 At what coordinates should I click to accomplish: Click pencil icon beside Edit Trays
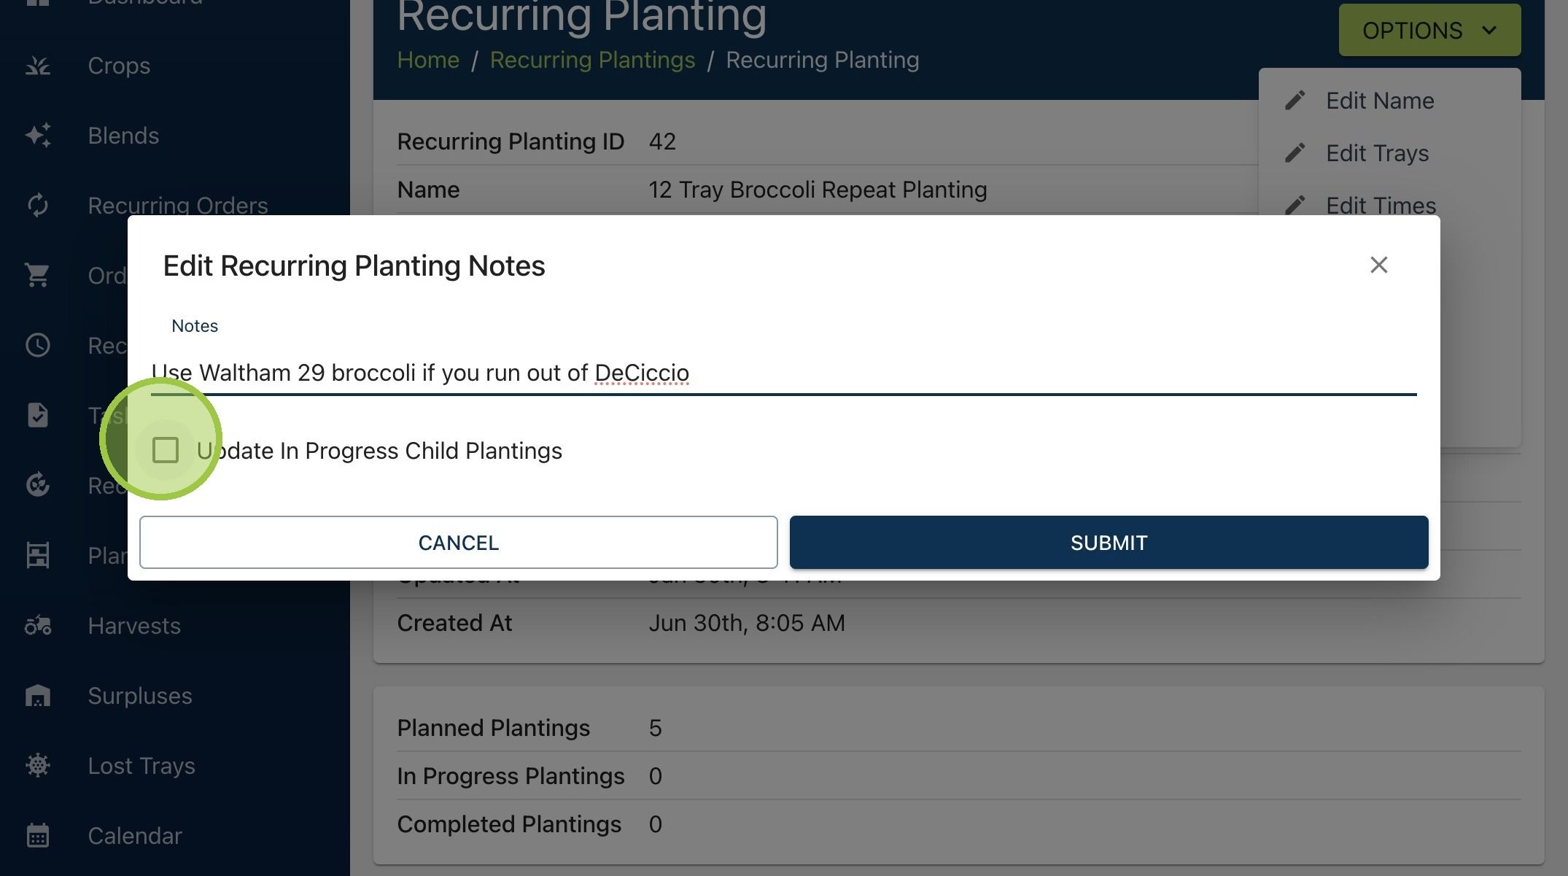pos(1295,153)
